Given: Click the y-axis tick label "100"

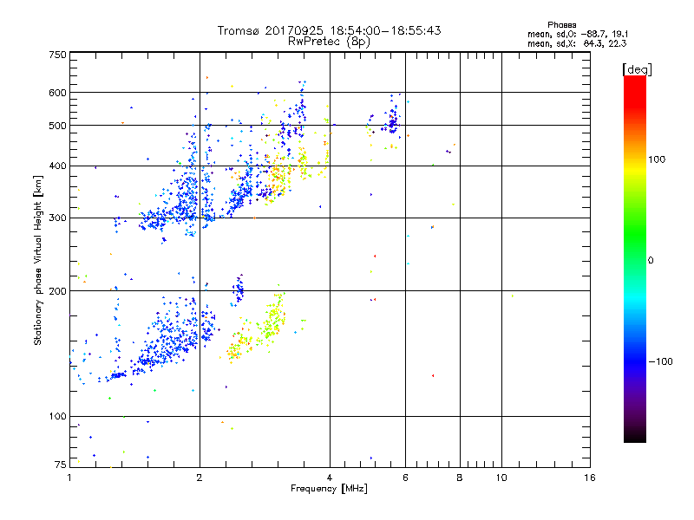Looking at the screenshot, I should pos(57,417).
